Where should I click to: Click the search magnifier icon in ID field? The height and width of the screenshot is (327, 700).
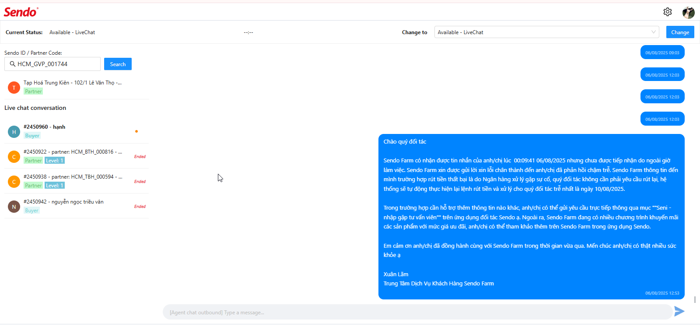(x=13, y=64)
